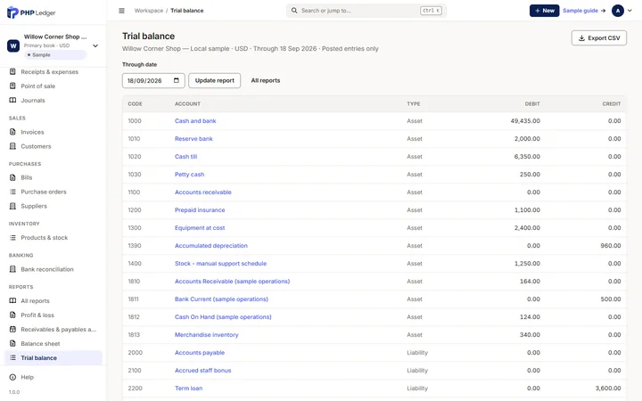This screenshot has height=401, width=642.
Task: Click the 3,600.00 credit value
Action: coord(608,388)
